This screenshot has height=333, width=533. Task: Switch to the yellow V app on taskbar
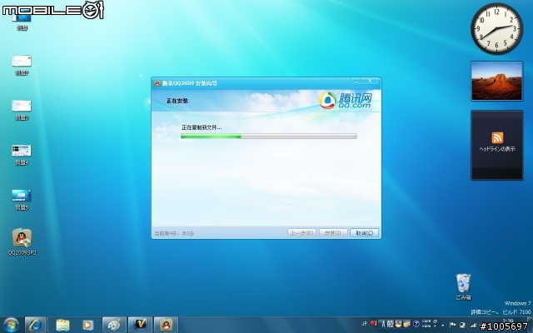[140, 325]
